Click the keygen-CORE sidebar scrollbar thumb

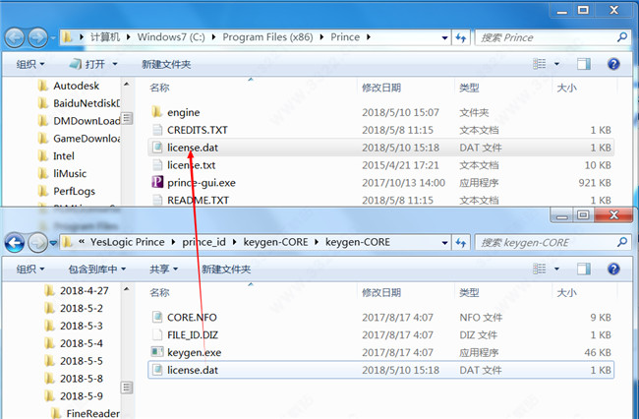[127, 387]
